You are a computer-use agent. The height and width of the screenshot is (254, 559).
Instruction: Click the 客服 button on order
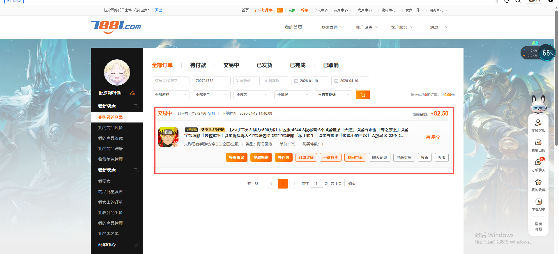442,157
